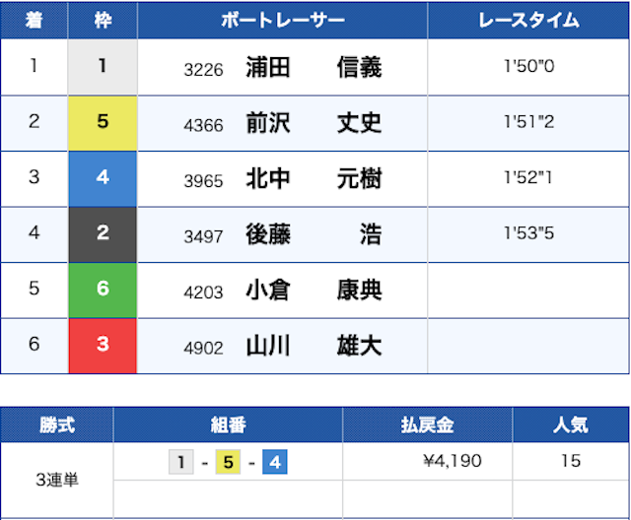Click the ボートレーサー column header
Image resolution: width=631 pixels, height=520 pixels.
(282, 21)
